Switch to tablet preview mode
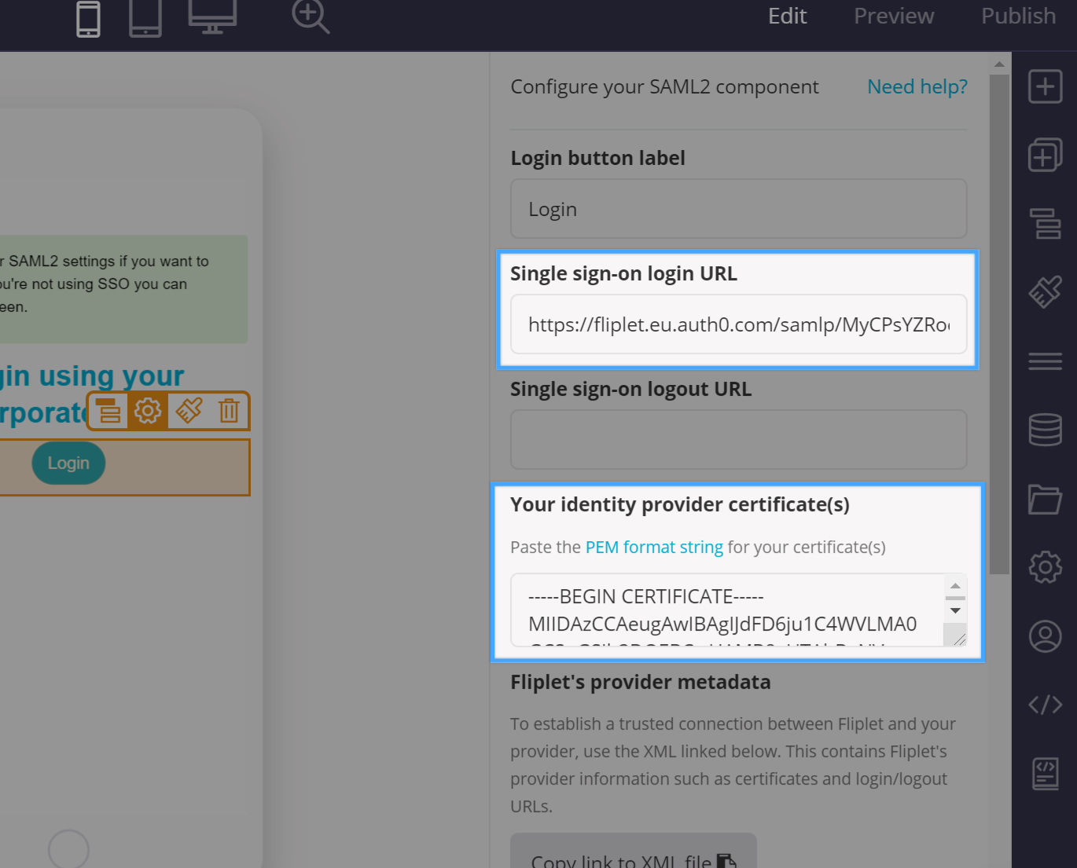The image size is (1077, 868). pos(145,19)
